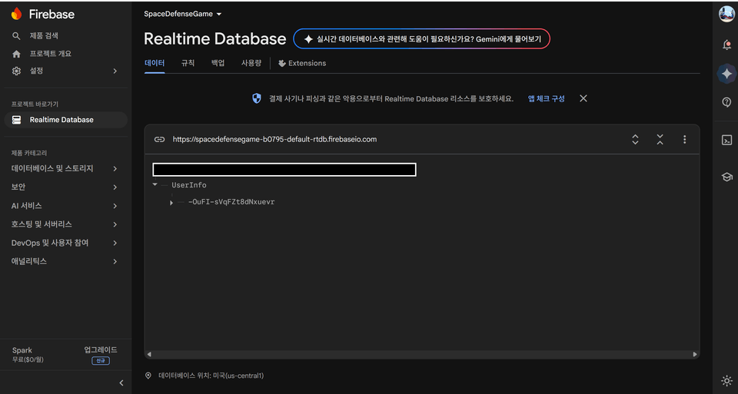Open the learning graduation cap icon

(726, 177)
